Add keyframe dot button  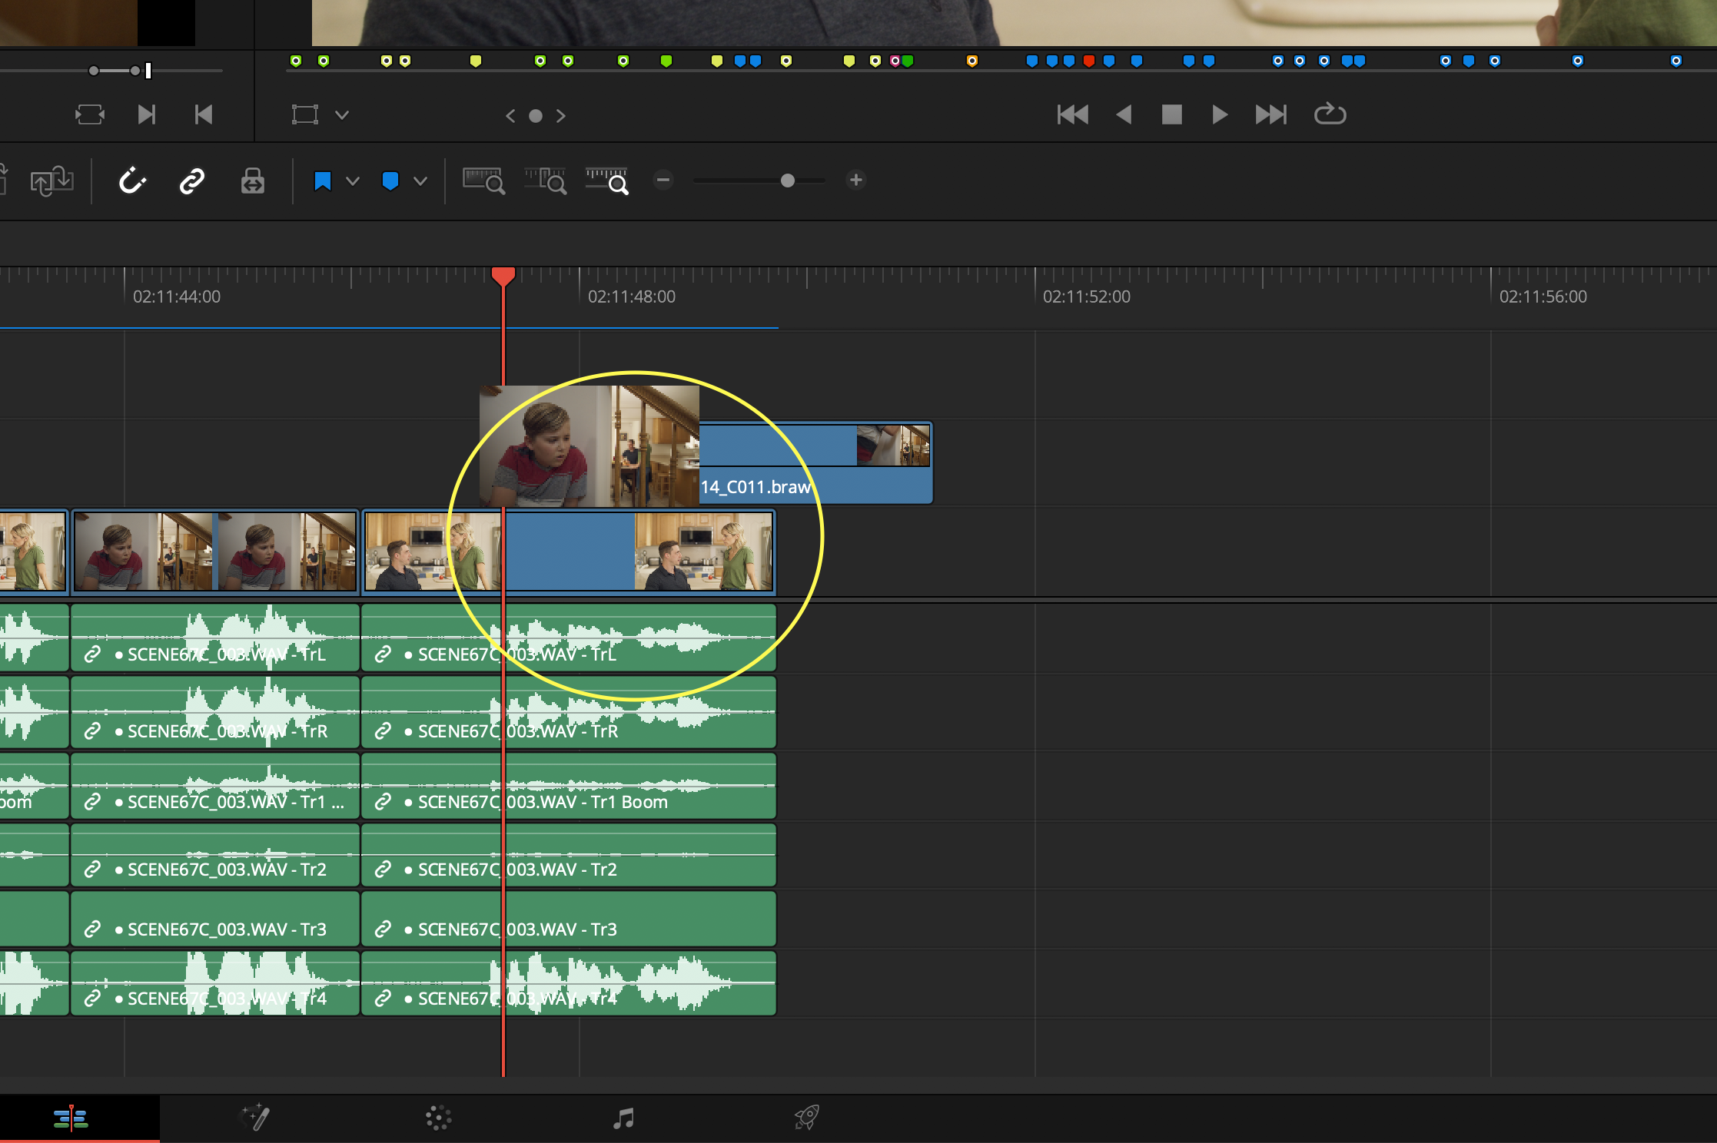click(536, 116)
